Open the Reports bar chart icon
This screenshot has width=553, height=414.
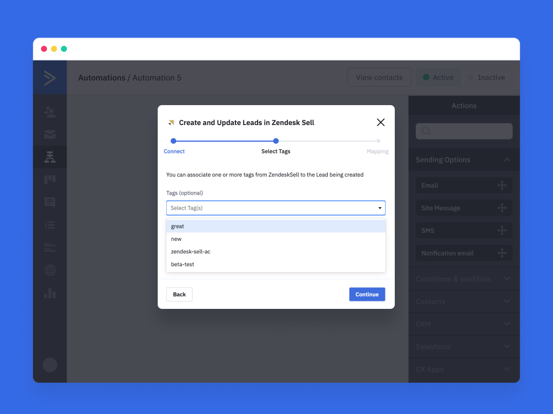pyautogui.click(x=50, y=293)
